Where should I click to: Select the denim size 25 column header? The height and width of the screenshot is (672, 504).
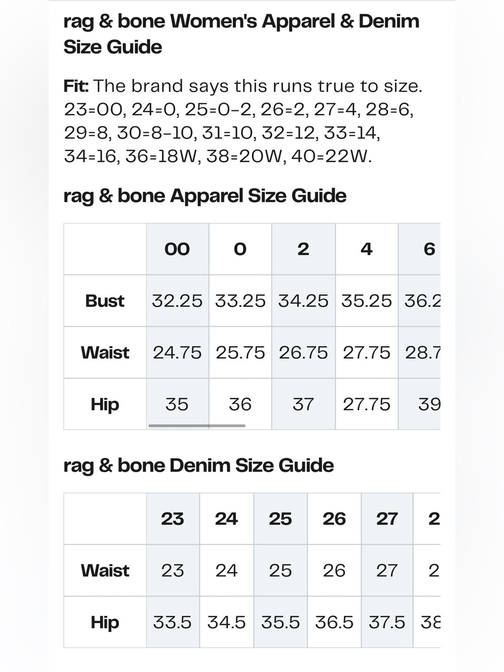click(281, 519)
